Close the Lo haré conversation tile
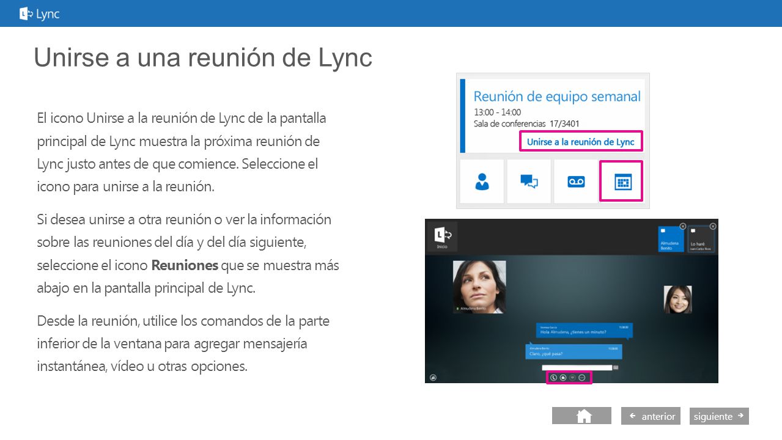The image size is (782, 440). 712,226
